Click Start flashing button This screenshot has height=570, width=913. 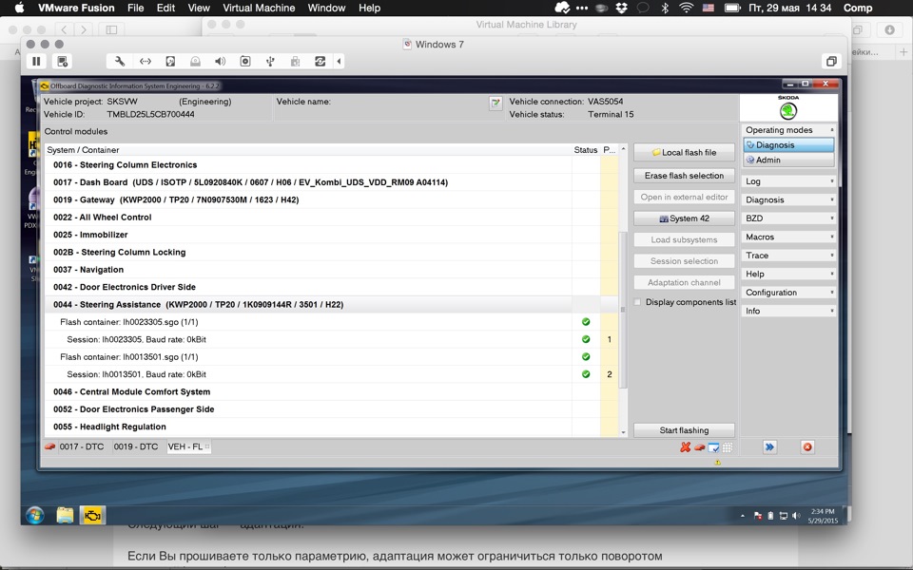coord(684,430)
